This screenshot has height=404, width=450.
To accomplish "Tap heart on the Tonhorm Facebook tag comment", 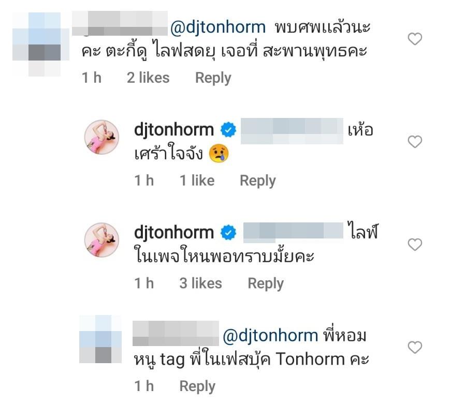I will tap(415, 347).
